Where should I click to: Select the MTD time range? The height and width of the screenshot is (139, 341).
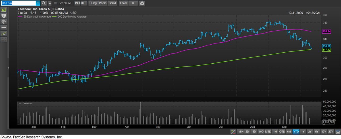pyautogui.click(x=268, y=132)
